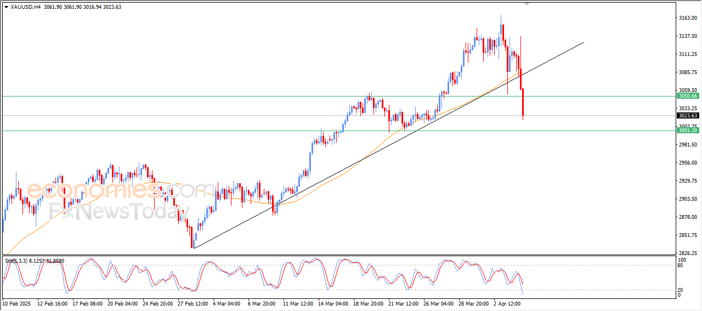Screen dimensions: 702x311
Task: Click the 21 Mar 12:00 time label
Action: point(404,303)
